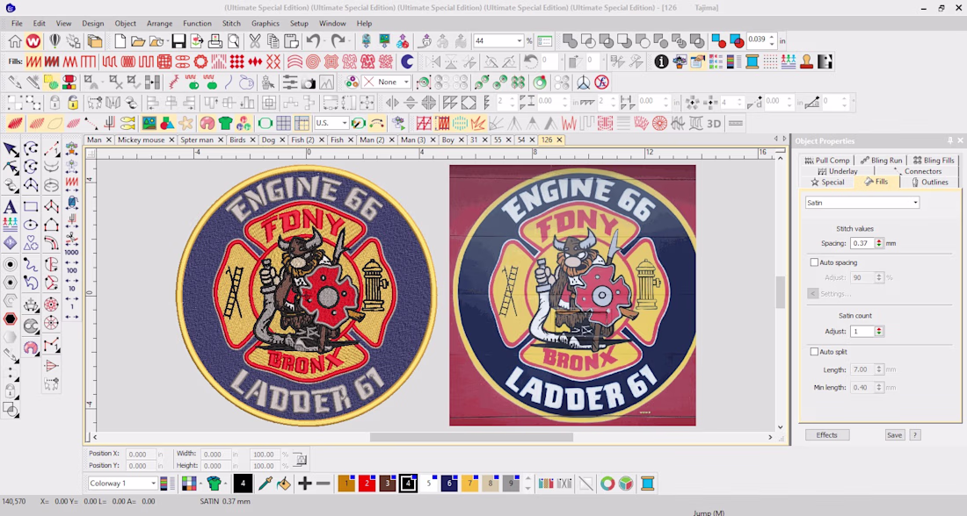This screenshot has width=967, height=516.
Task: Click the embroidered patch design on canvas
Action: (307, 294)
